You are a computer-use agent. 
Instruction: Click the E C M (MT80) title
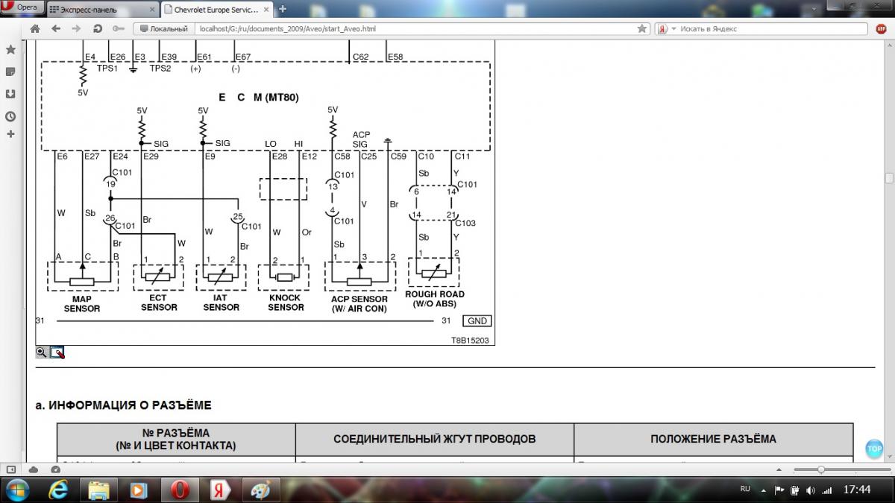point(259,97)
